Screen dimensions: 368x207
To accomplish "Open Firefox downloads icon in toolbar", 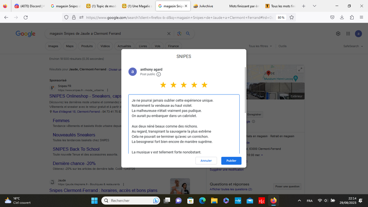I will point(342,17).
